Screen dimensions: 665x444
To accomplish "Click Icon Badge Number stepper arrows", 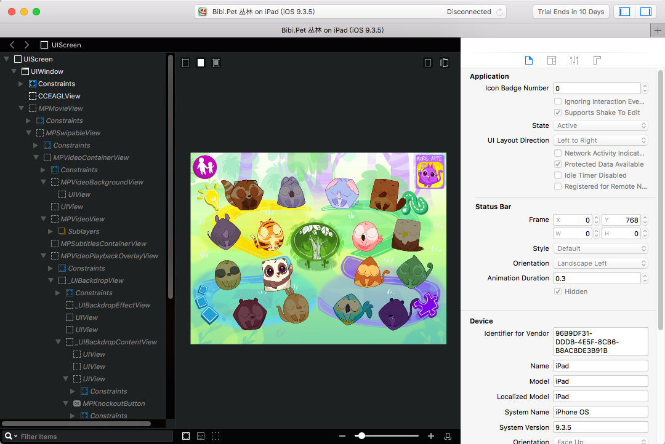I will [x=645, y=88].
